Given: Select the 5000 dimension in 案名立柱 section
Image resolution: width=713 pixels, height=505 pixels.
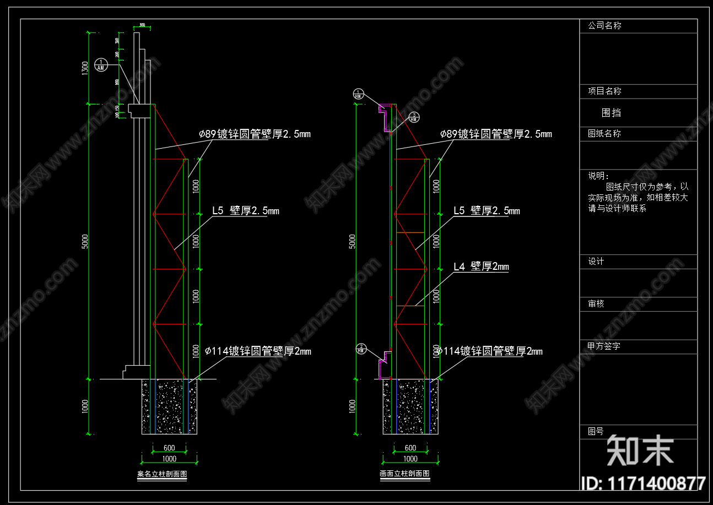Looking at the screenshot, I should point(85,241).
